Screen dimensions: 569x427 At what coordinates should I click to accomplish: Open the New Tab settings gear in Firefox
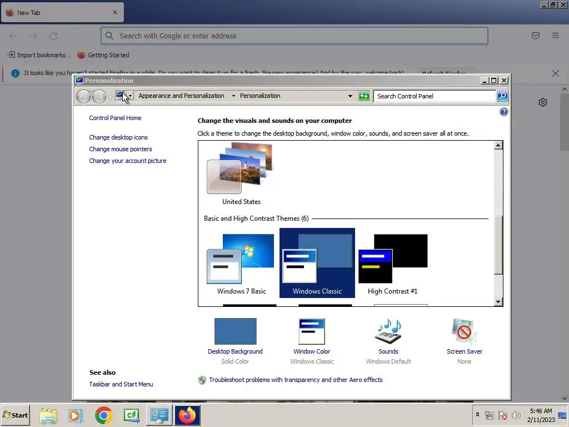point(543,102)
